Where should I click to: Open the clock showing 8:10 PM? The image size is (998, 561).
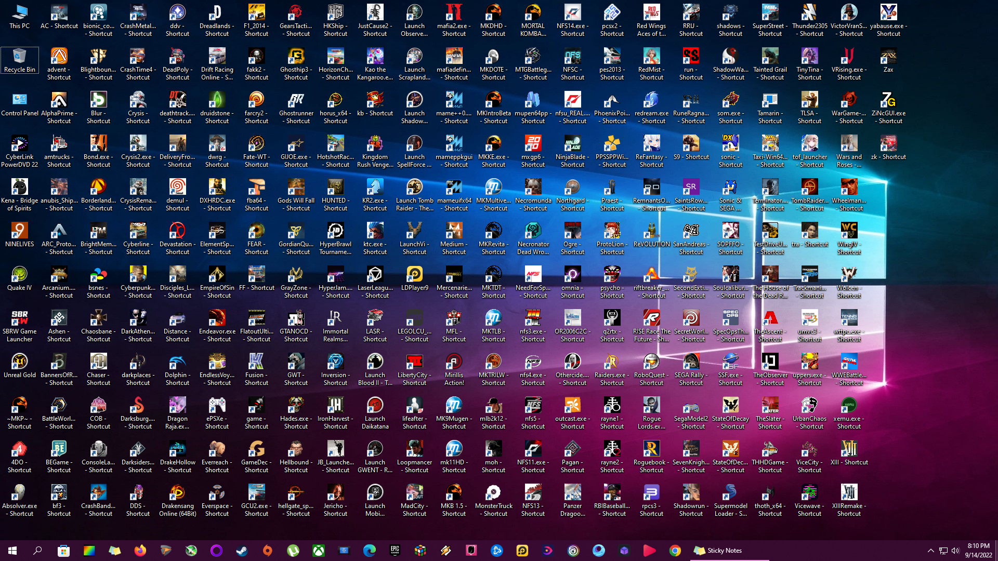tap(979, 551)
